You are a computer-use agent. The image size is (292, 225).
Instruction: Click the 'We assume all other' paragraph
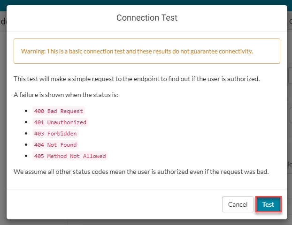pos(141,171)
